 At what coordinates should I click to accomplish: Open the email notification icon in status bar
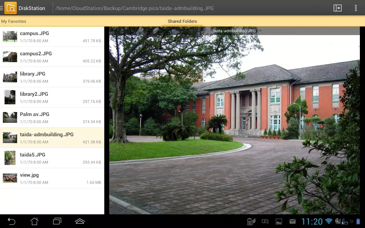click(292, 221)
